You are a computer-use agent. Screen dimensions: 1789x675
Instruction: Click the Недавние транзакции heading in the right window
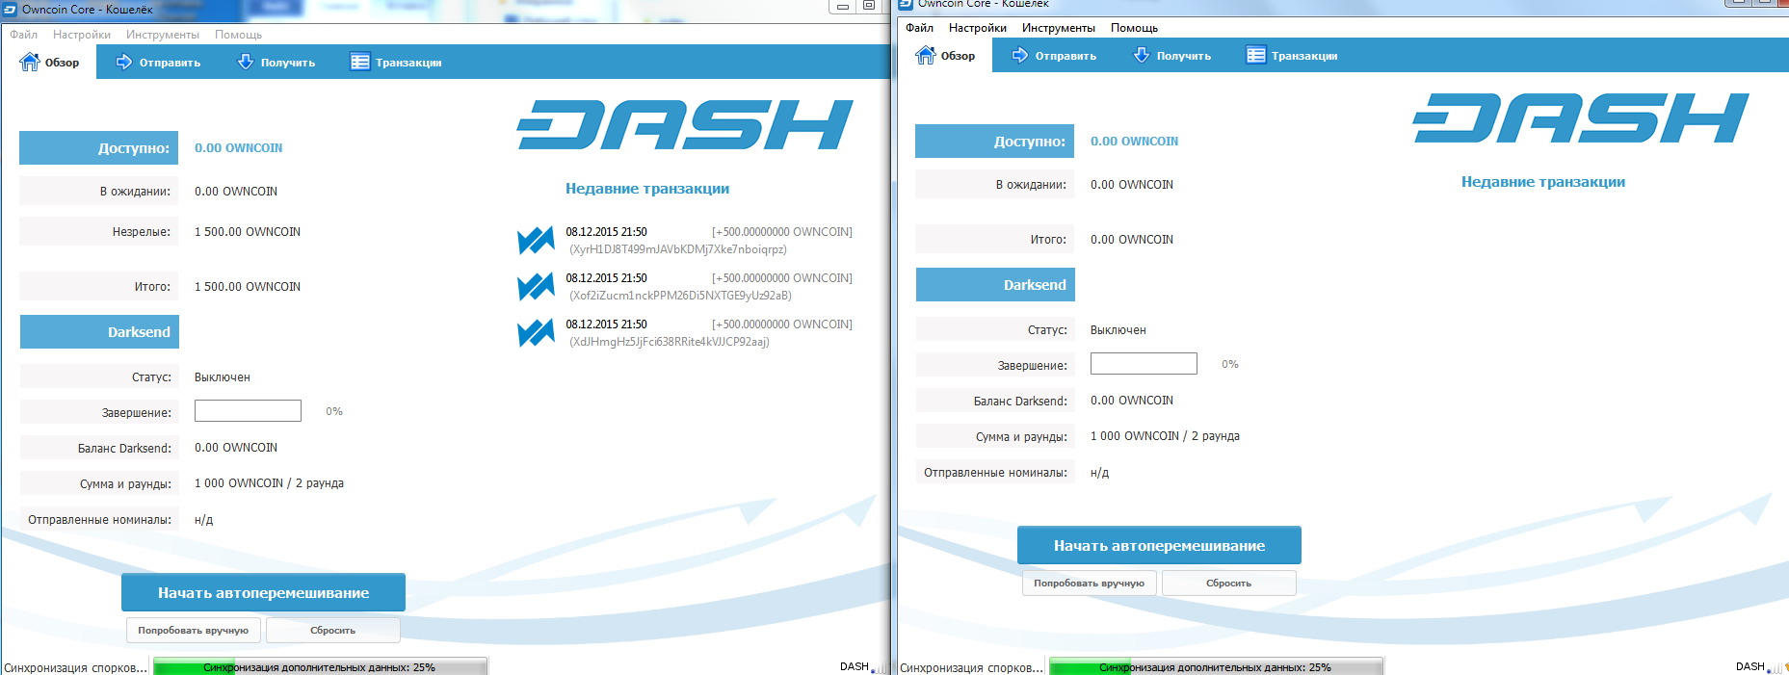click(x=1543, y=182)
